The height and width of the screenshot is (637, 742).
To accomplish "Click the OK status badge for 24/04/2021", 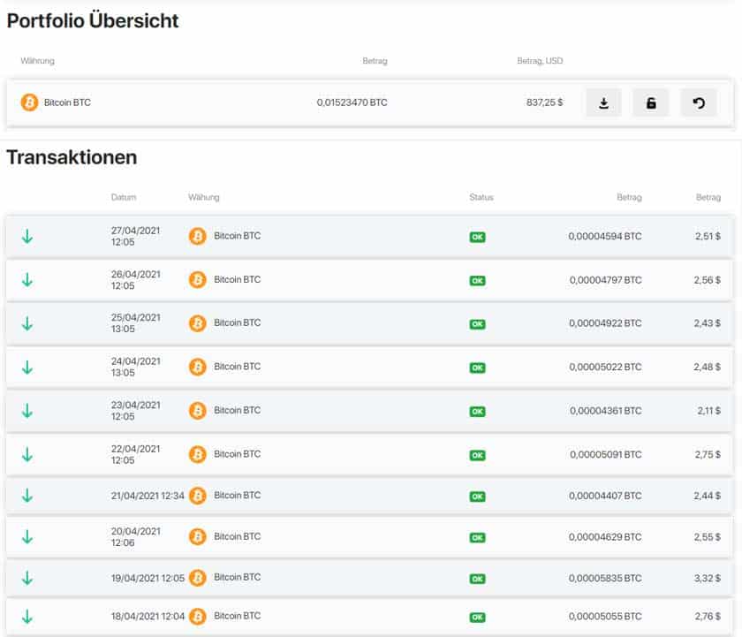I will [477, 368].
